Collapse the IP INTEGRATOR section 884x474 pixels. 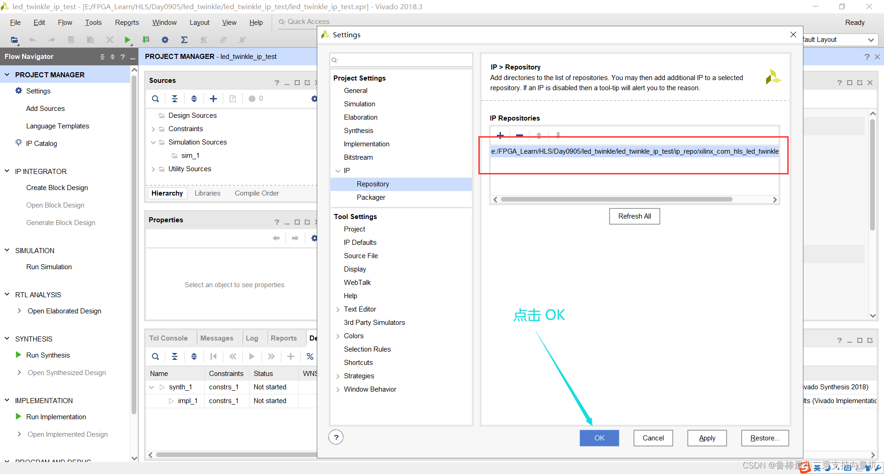pos(7,171)
